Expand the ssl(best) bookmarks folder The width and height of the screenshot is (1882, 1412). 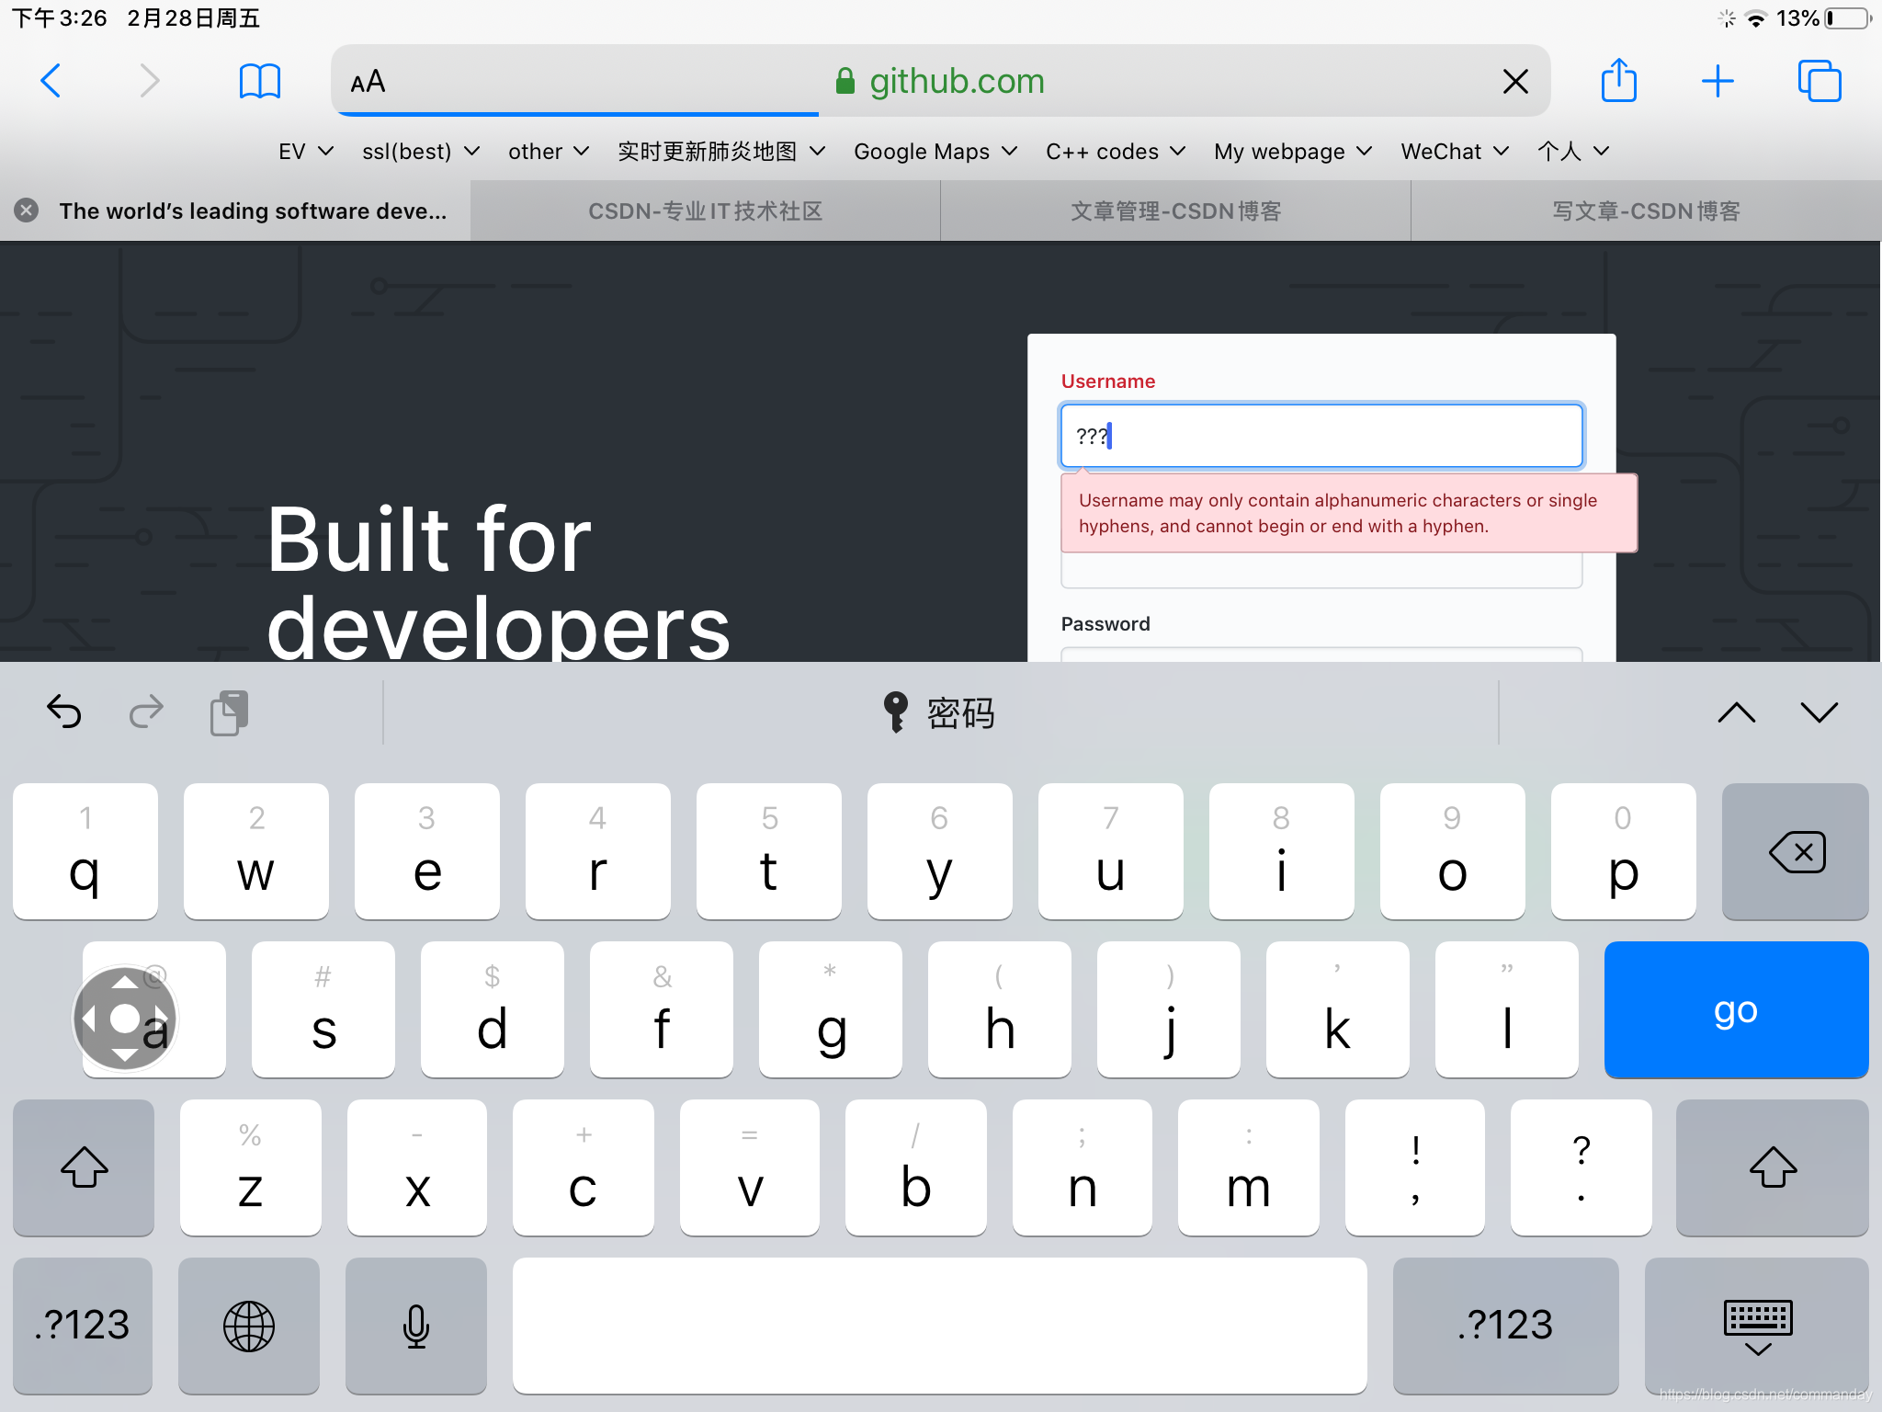pyautogui.click(x=421, y=151)
